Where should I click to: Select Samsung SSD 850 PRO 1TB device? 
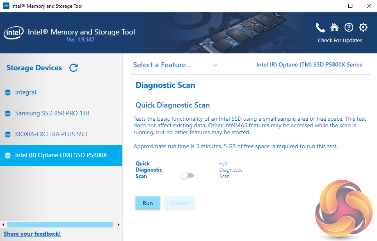pos(61,114)
